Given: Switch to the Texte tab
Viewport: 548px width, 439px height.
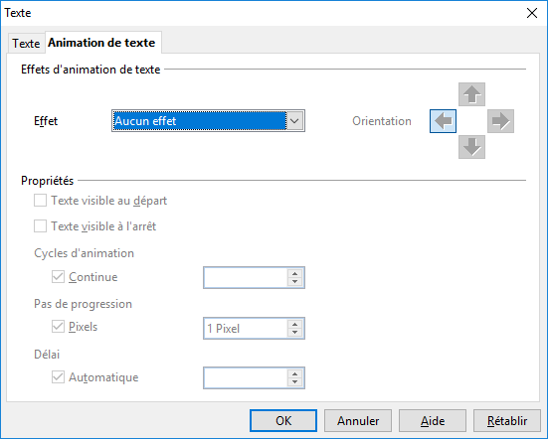Looking at the screenshot, I should (26, 44).
